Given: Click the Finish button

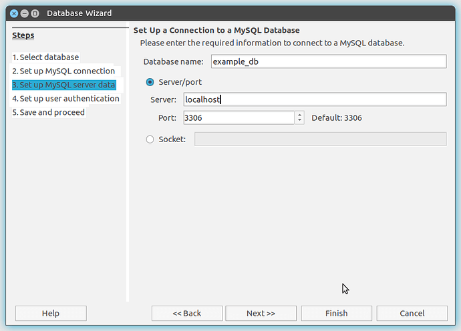Looking at the screenshot, I should click(336, 313).
